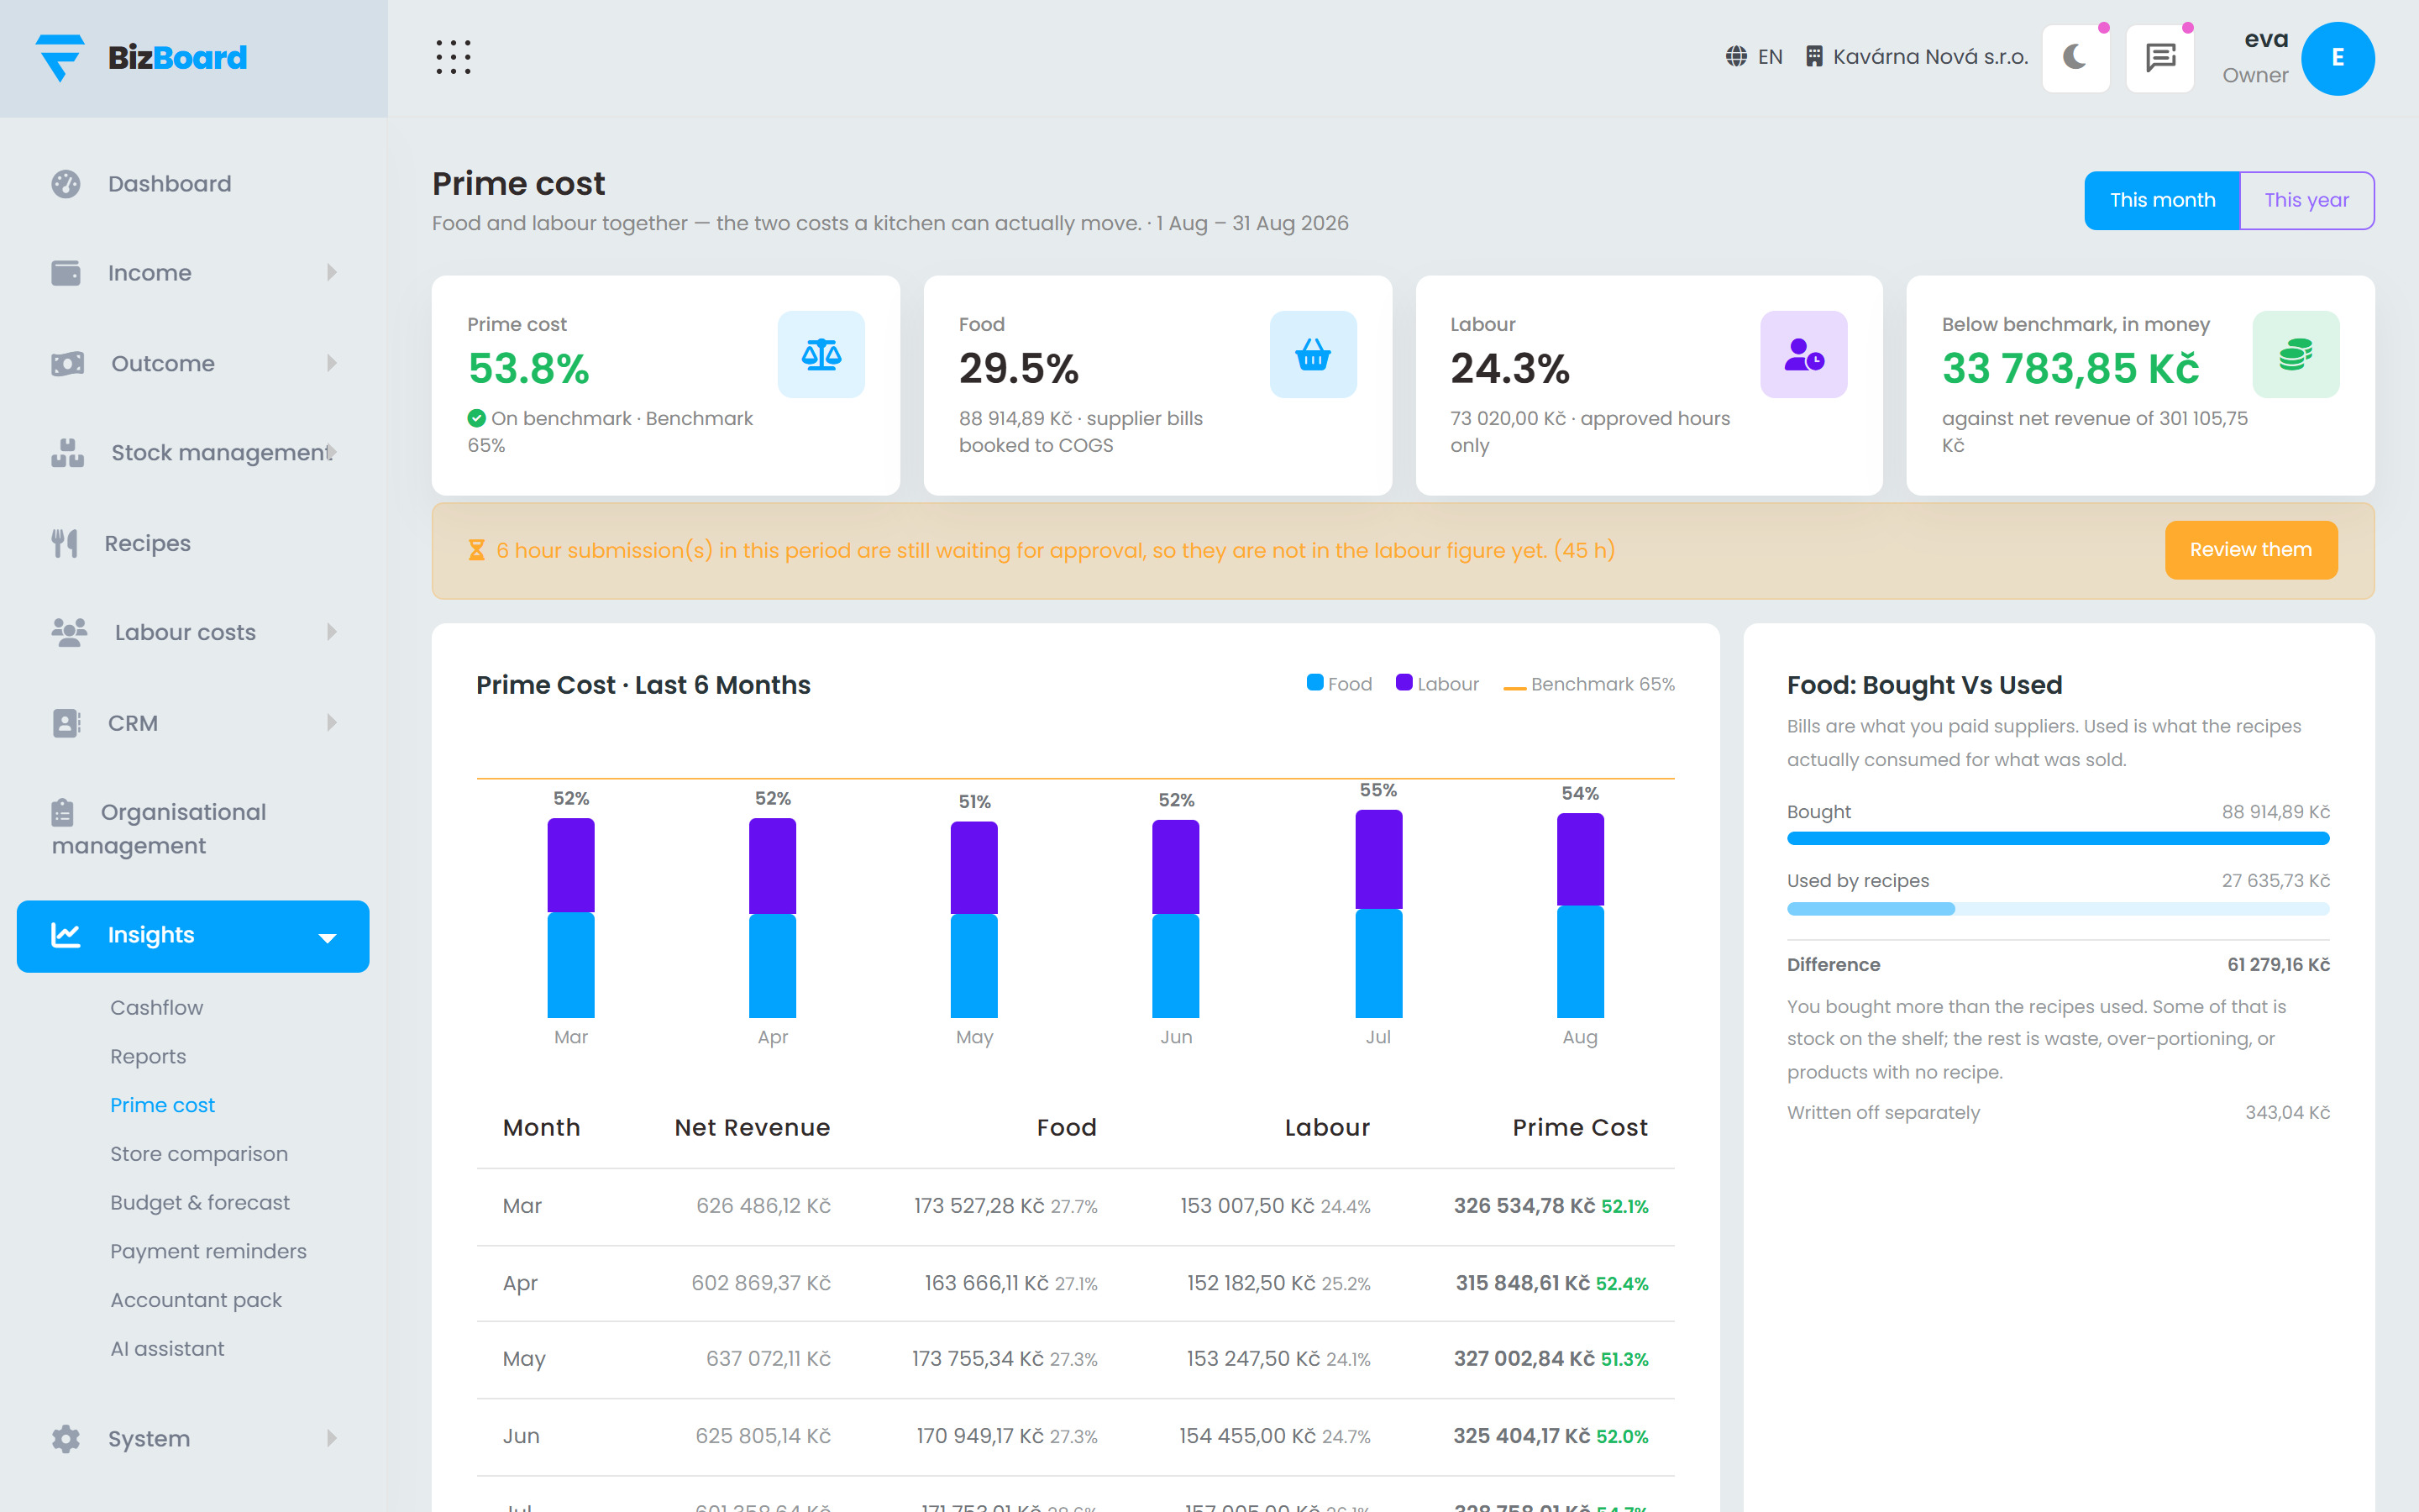
Task: Open the AI assistant link
Action: [x=167, y=1349]
